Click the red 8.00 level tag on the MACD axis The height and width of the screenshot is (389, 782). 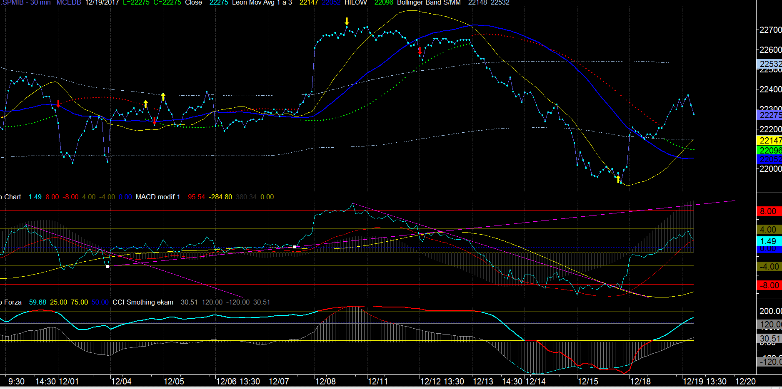point(769,211)
